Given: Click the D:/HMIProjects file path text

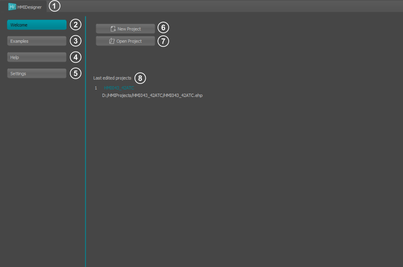Looking at the screenshot, I should pos(152,95).
